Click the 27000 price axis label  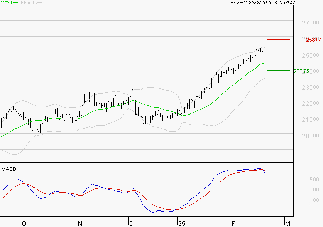tap(311, 23)
